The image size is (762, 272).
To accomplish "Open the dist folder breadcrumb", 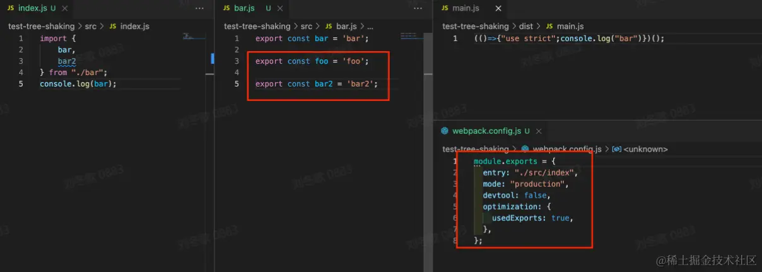I will click(x=525, y=27).
